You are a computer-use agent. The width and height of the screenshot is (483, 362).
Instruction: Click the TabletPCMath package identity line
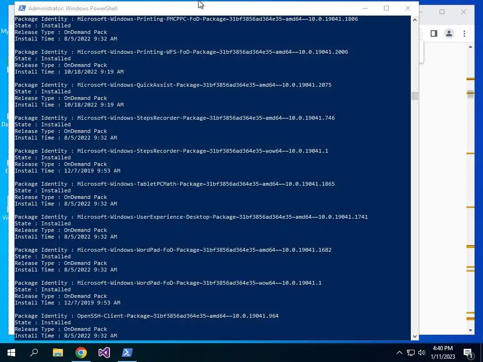[x=175, y=183]
